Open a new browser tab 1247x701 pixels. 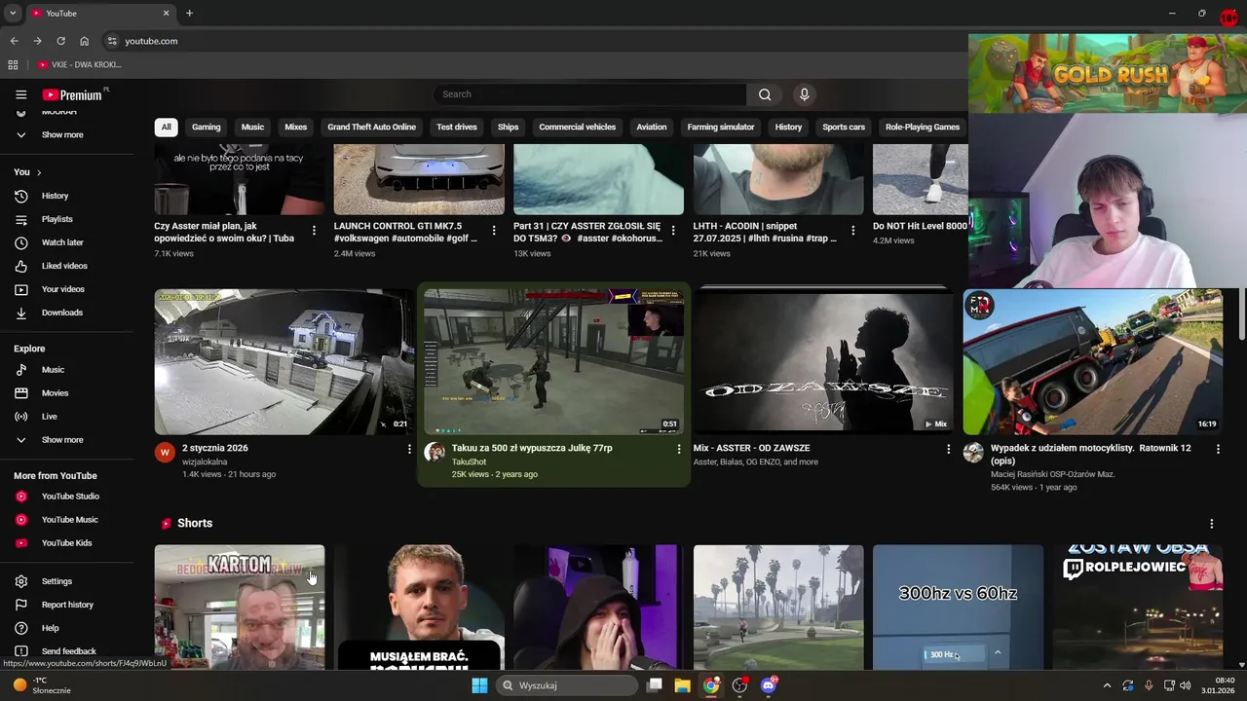pos(189,13)
